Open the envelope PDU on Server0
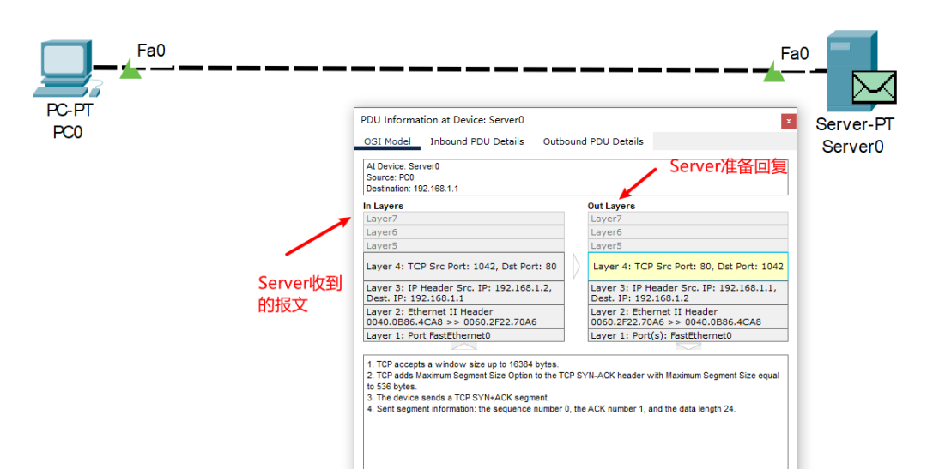 tap(875, 87)
